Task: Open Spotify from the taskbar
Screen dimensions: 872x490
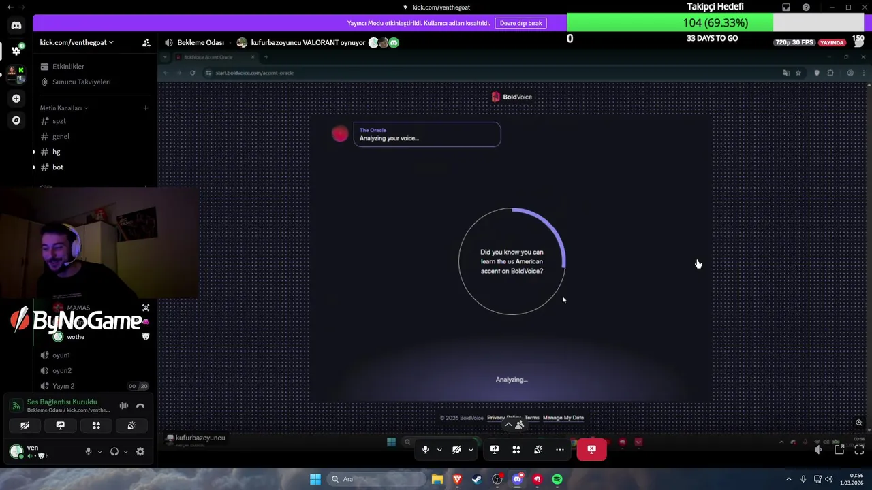Action: 557,479
